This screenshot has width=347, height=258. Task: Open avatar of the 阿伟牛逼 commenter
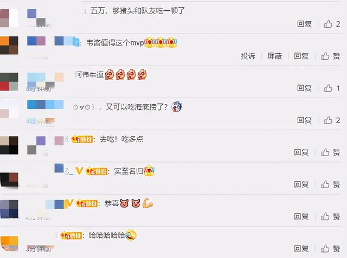pyautogui.click(x=9, y=82)
